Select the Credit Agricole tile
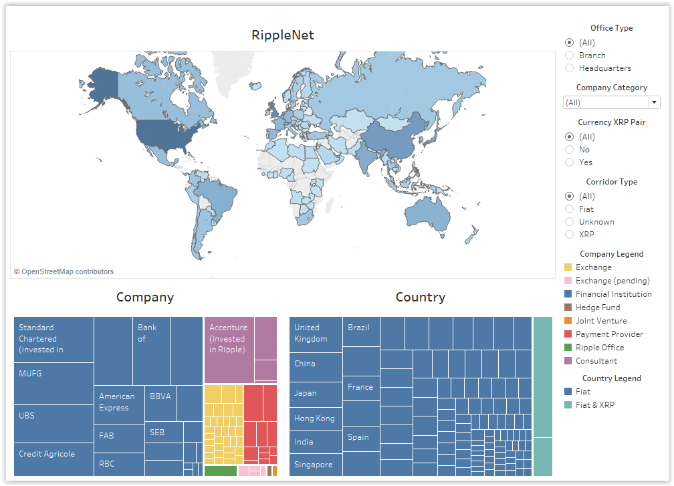The image size is (674, 486). 53,460
